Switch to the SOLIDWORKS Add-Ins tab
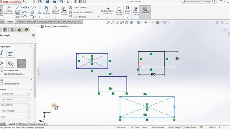 pyautogui.click(x=50, y=21)
